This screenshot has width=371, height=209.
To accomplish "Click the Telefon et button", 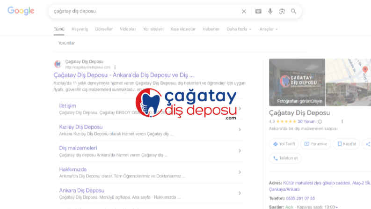I will click(x=285, y=158).
